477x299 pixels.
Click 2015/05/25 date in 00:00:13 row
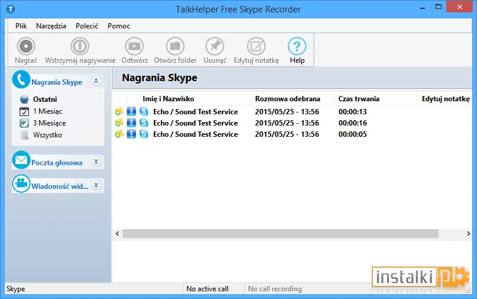click(287, 112)
